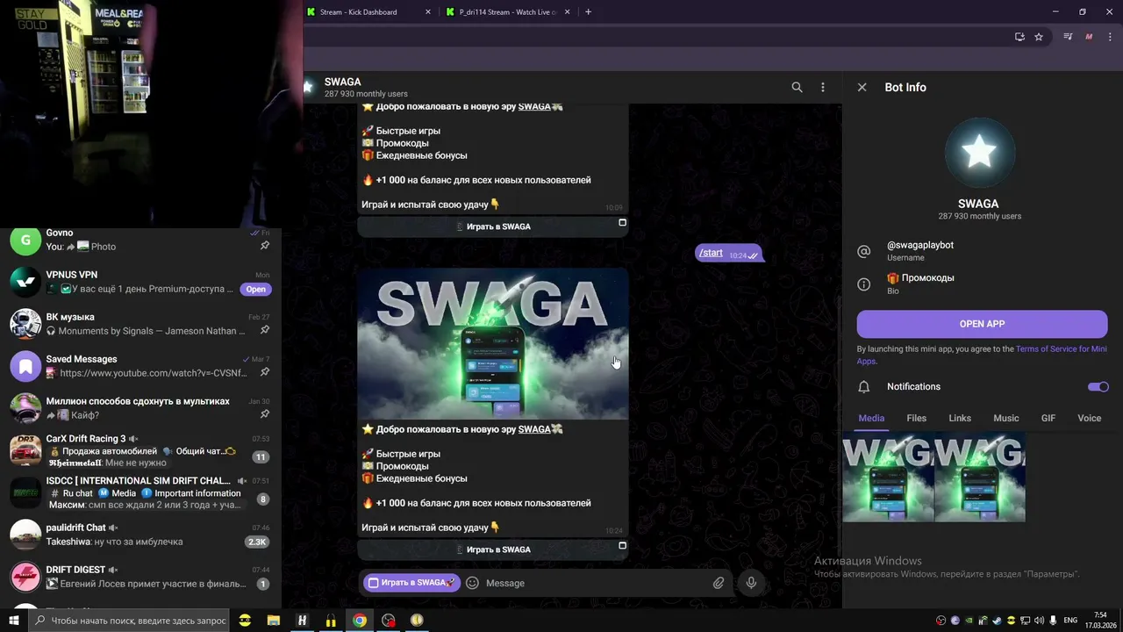Open the SWAGA banner image in chat
The width and height of the screenshot is (1123, 632).
point(493,344)
